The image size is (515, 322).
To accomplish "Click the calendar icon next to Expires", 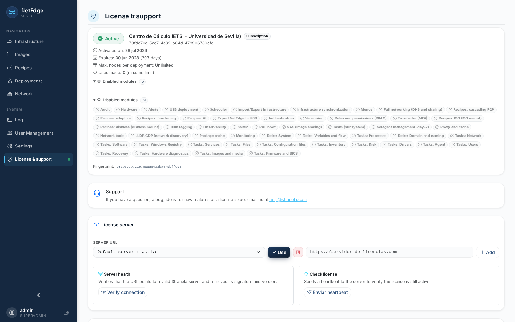I will [x=95, y=58].
